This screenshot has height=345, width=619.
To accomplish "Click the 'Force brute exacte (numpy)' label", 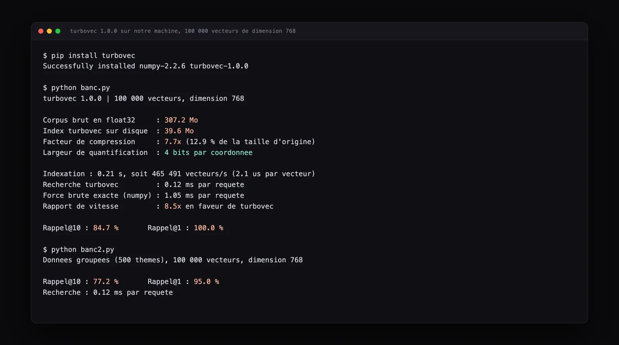I will (x=97, y=195).
